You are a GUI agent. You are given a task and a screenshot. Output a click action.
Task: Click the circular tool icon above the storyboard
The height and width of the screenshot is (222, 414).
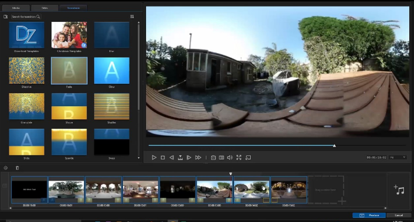click(5, 168)
